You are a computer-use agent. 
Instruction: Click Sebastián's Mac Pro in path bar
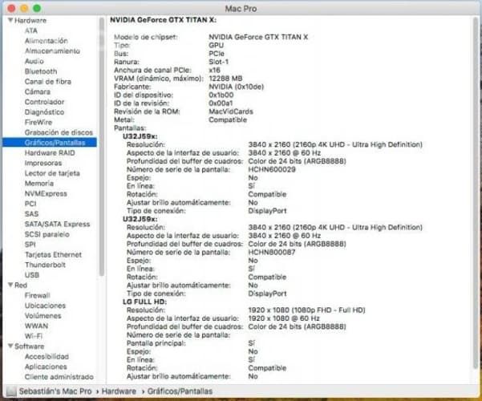click(x=52, y=391)
